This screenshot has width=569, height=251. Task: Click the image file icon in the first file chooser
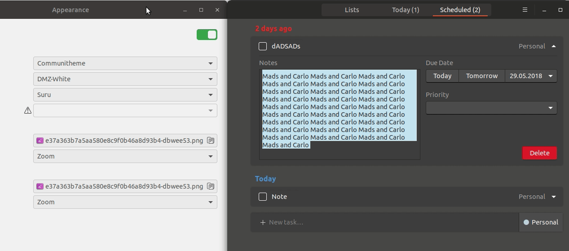(40, 141)
